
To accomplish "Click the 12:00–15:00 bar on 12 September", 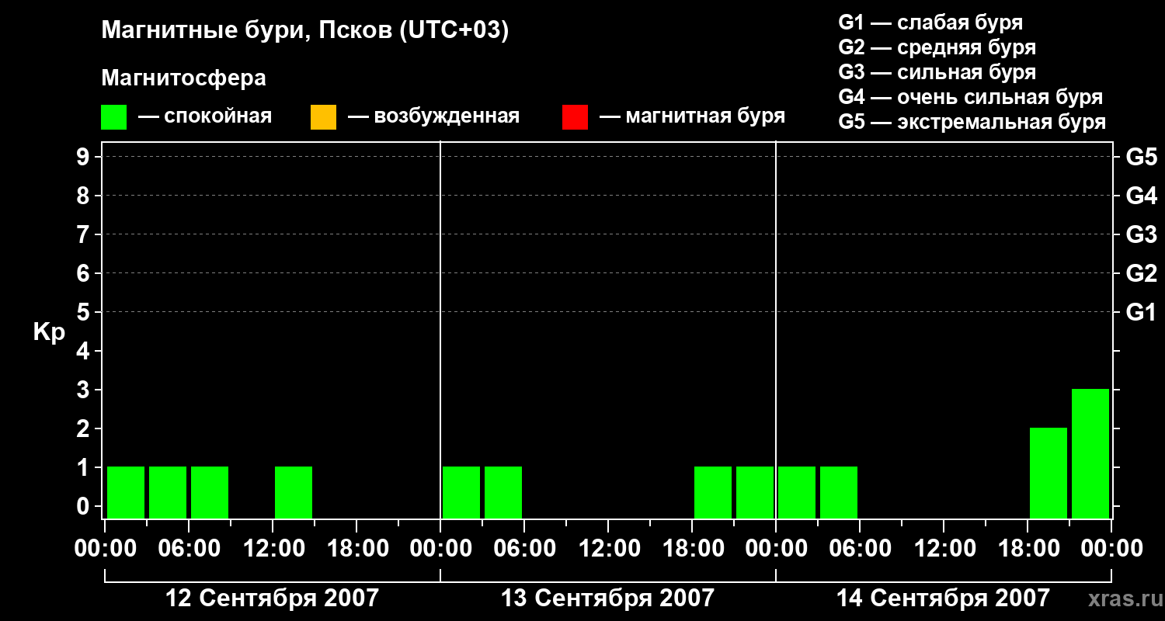I will pyautogui.click(x=294, y=492).
